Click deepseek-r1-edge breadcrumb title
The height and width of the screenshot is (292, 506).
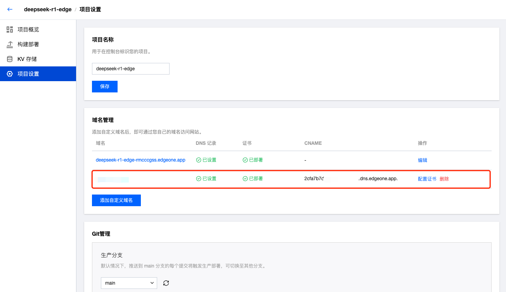pyautogui.click(x=48, y=9)
